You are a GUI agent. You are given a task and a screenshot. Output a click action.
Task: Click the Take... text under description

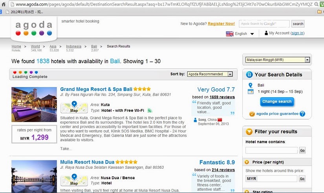pyautogui.click(x=66, y=149)
